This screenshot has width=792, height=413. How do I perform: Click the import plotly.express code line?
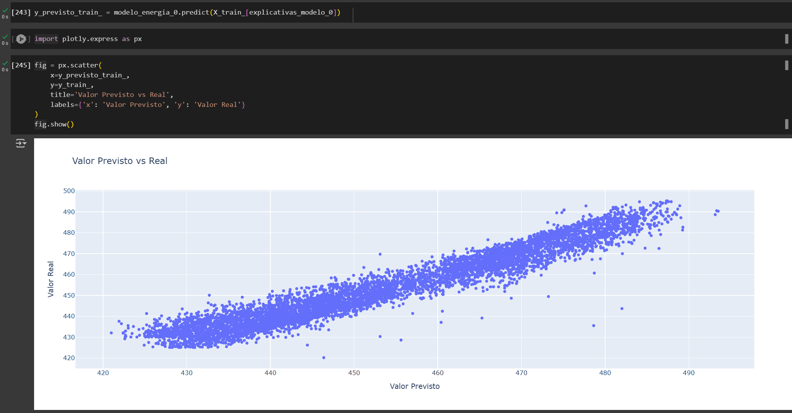[x=88, y=39]
